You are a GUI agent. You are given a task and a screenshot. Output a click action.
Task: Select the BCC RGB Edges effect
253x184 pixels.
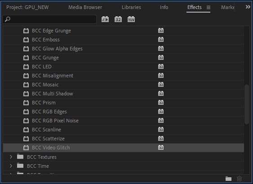tap(49, 112)
